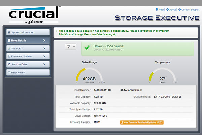Go to Firmware Updates
Viewport: 202px width, 135px height.
(28, 56)
